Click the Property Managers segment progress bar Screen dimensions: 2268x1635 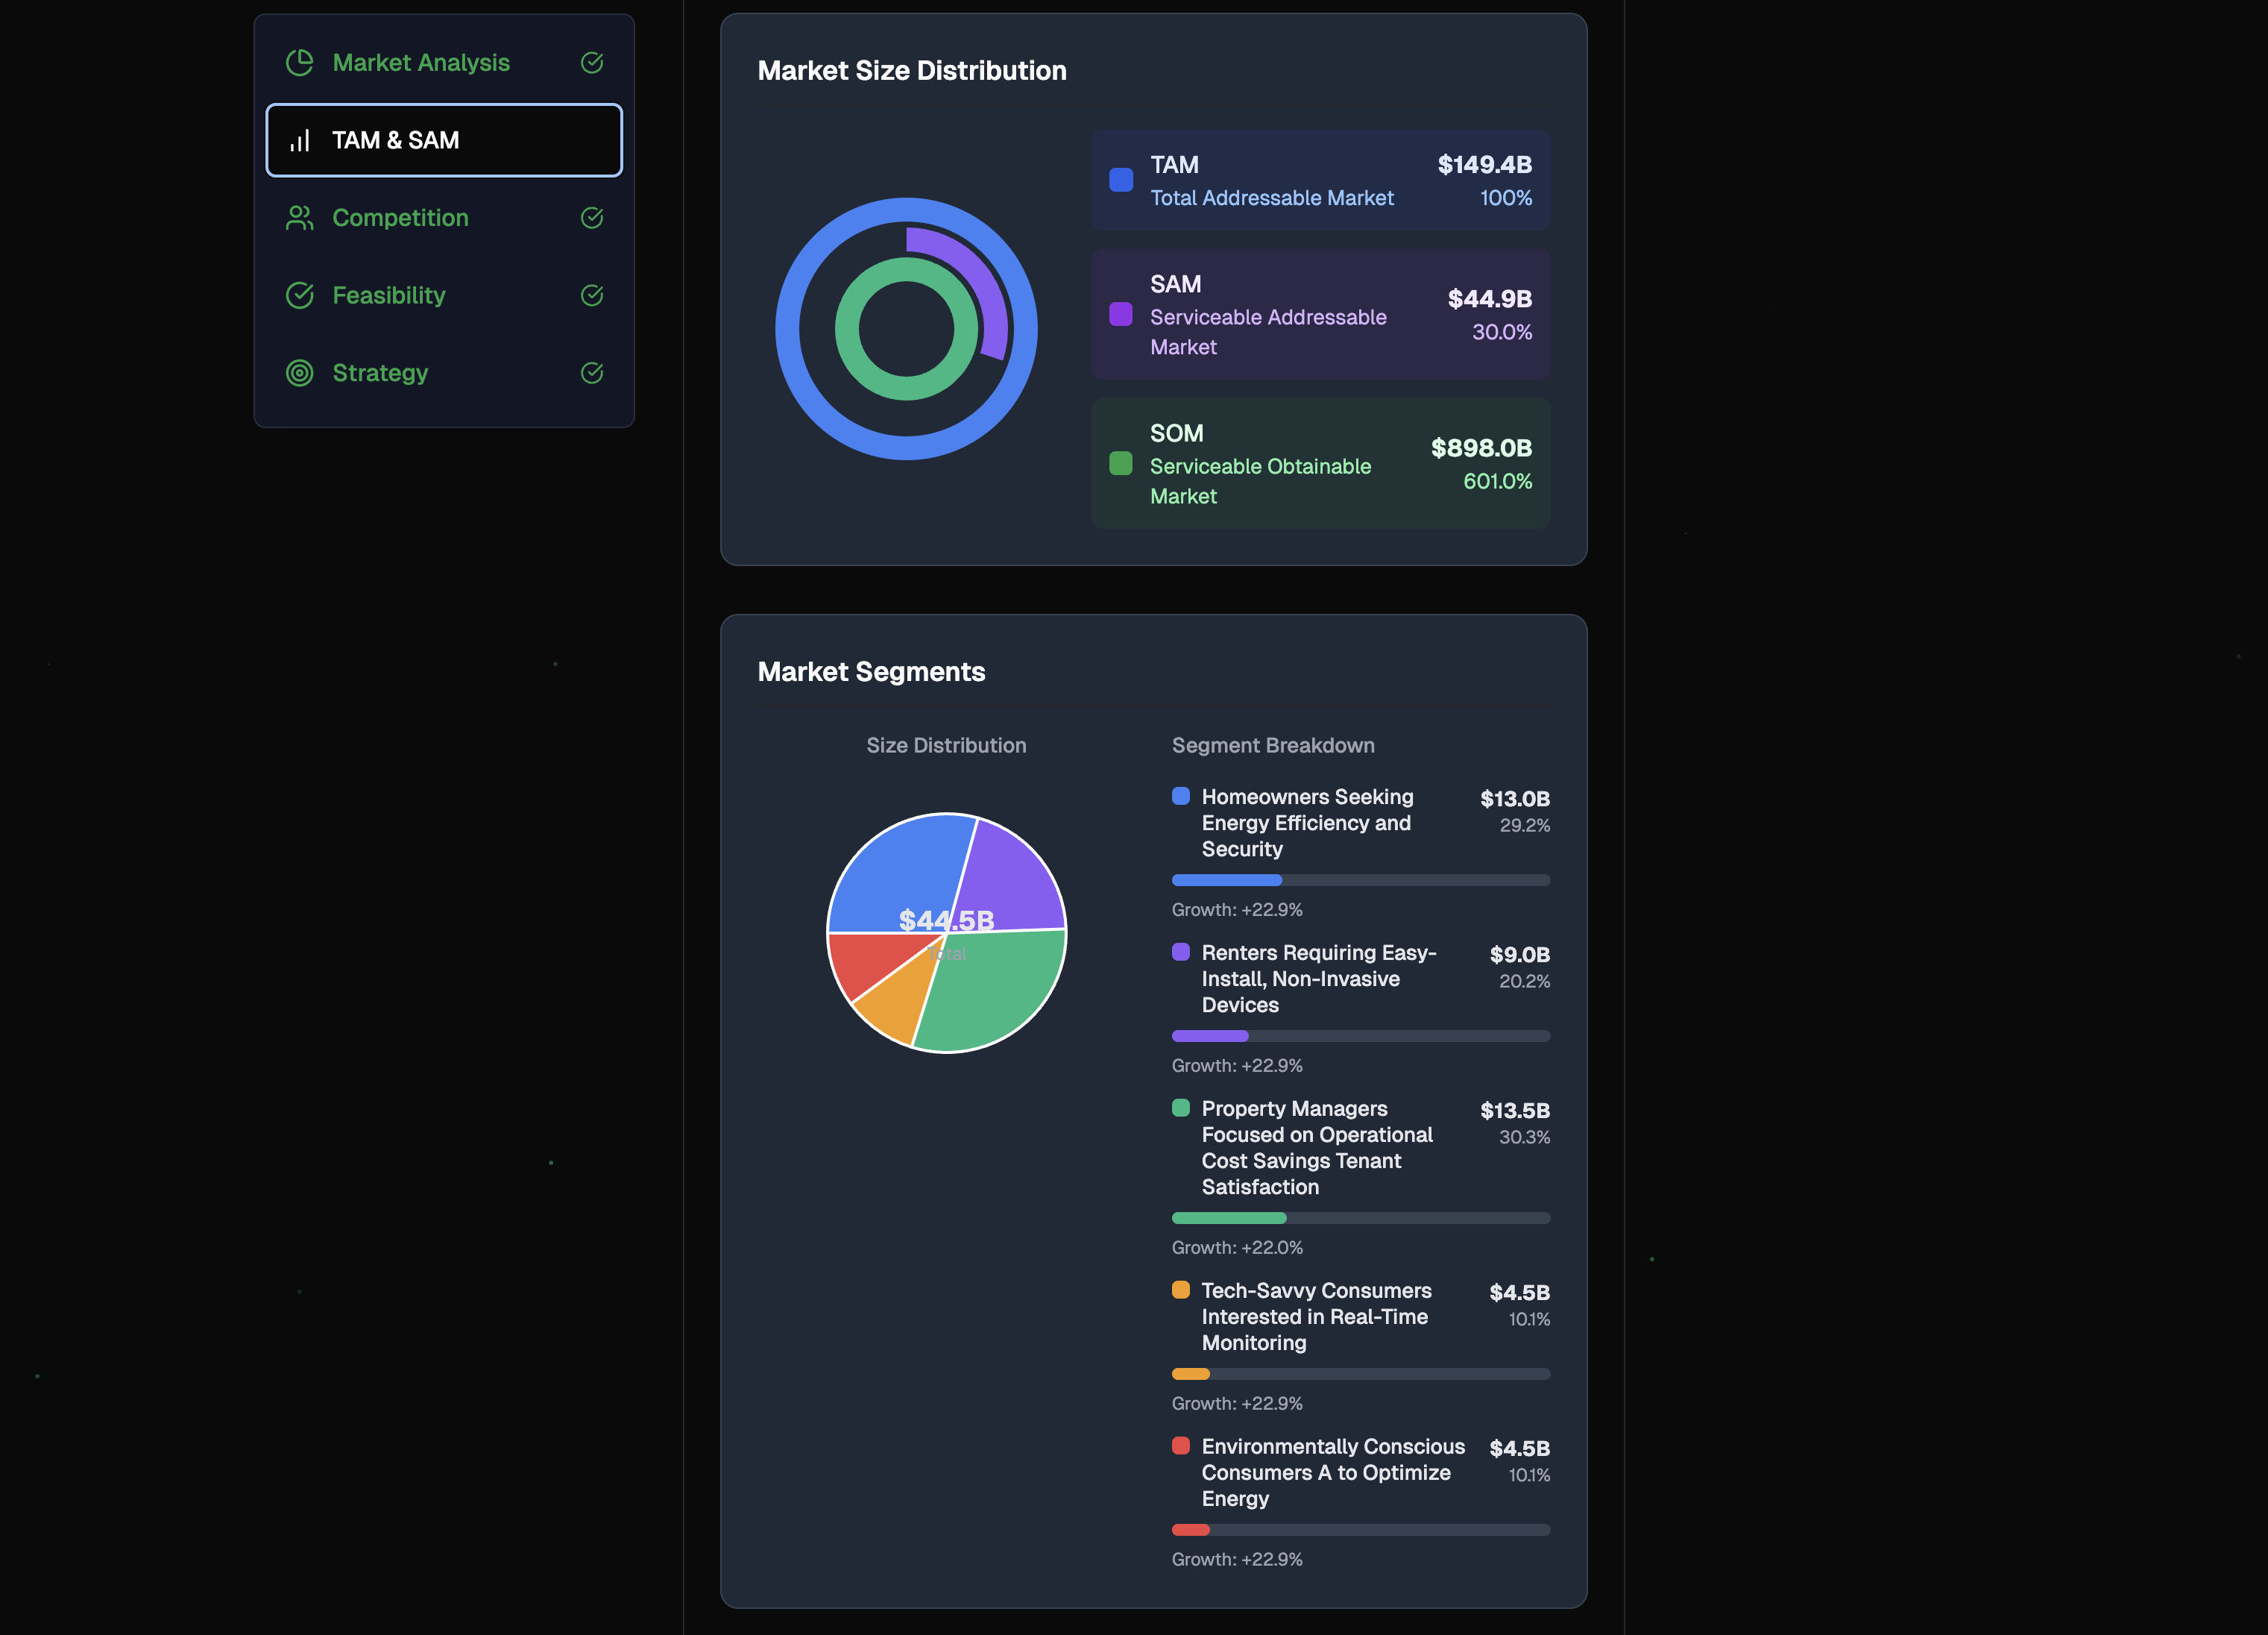(1360, 1218)
